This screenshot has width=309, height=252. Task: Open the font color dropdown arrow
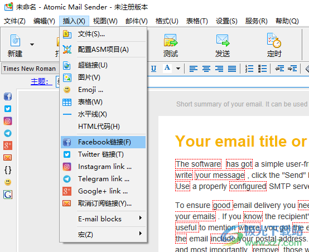(x=178, y=69)
